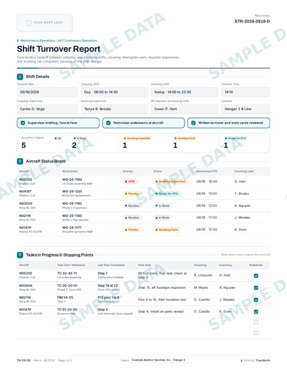Click the Incoming Supervisor field Tanya R. Brooks

[114, 109]
